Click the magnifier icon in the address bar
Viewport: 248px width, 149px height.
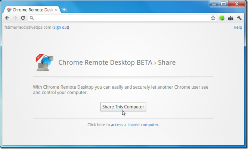32,18
